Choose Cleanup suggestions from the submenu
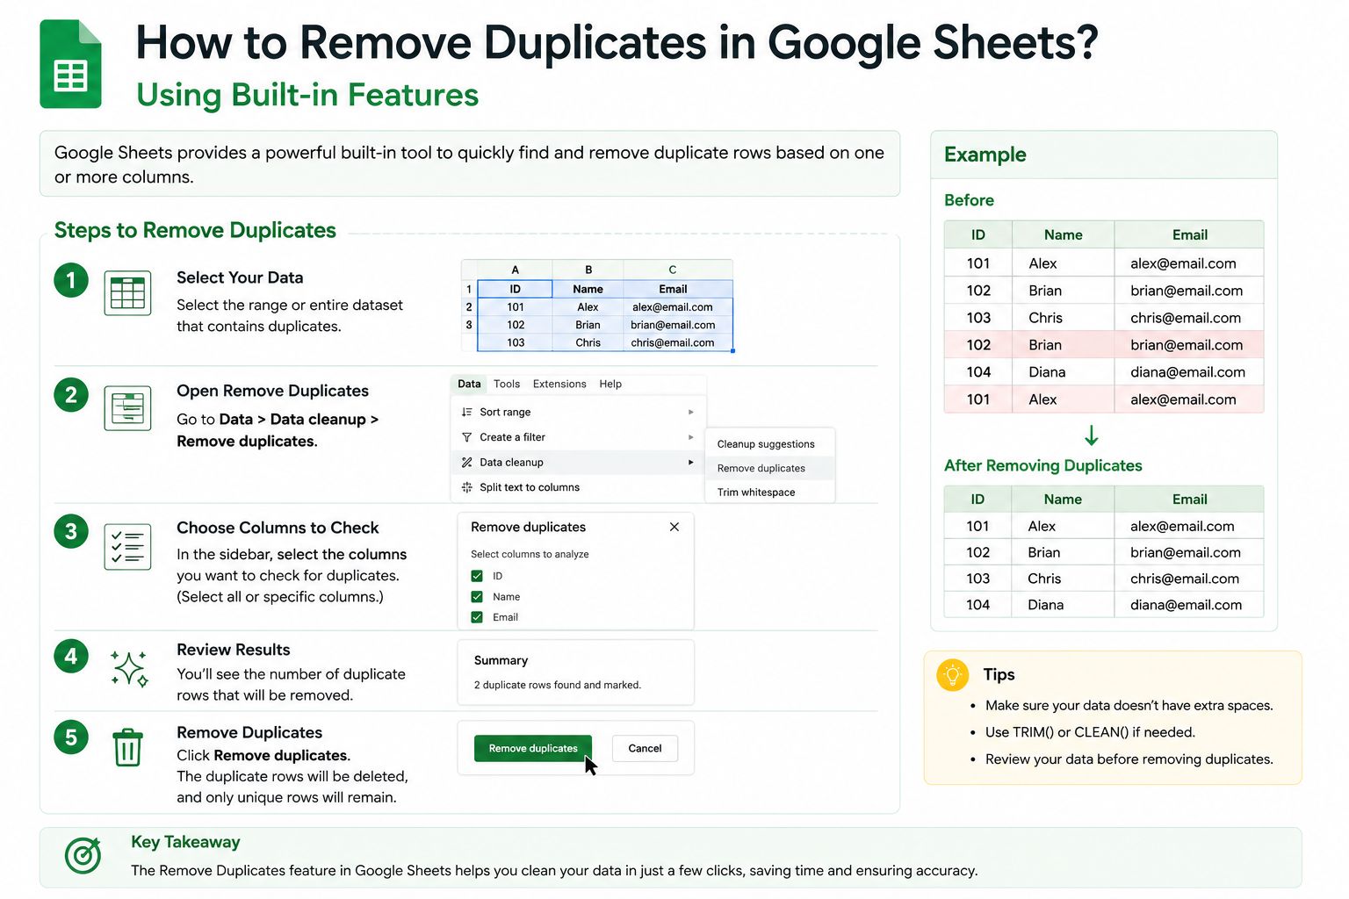Screen dimensions: 1349x899 (x=766, y=444)
